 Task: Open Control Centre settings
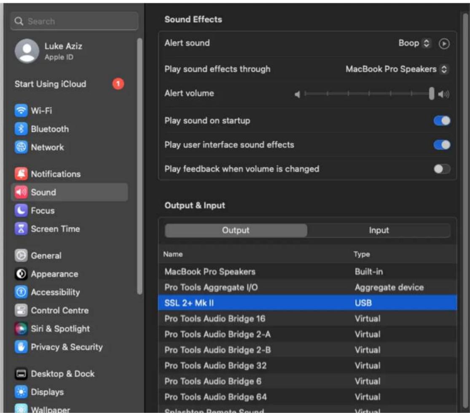(x=70, y=310)
